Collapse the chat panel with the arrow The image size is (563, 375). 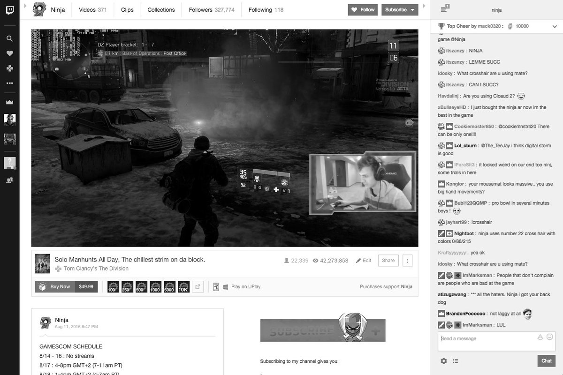click(425, 6)
